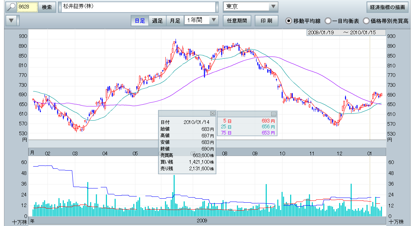Open the 松井証券 company name dropdown
415x226 pixels.
pyautogui.click(x=139, y=7)
